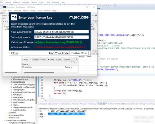Maximize the Problems view panel
155x124 pixels.
(77, 59)
